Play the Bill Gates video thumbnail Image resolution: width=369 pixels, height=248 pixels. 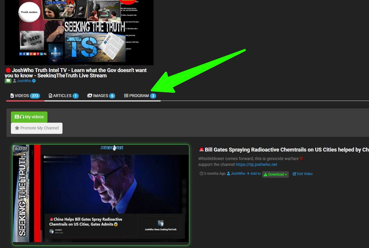101,194
